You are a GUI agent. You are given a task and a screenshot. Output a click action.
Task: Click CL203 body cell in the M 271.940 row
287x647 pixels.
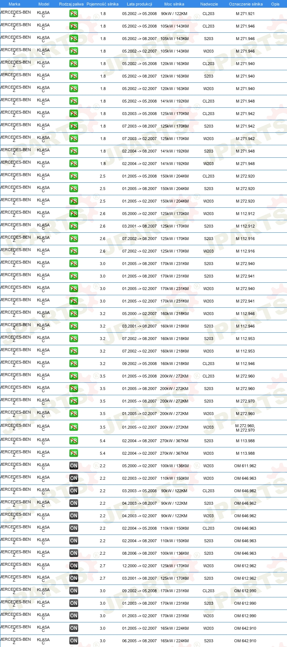coord(208,64)
